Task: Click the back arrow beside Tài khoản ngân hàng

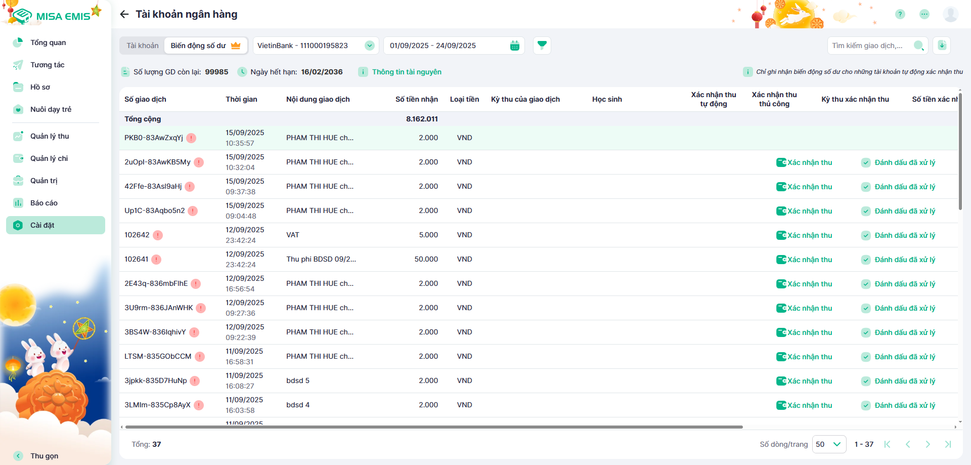Action: (x=124, y=14)
